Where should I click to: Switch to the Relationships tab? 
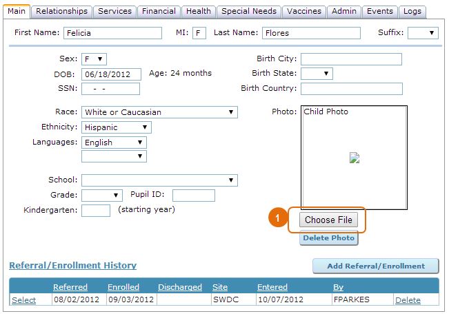62,11
